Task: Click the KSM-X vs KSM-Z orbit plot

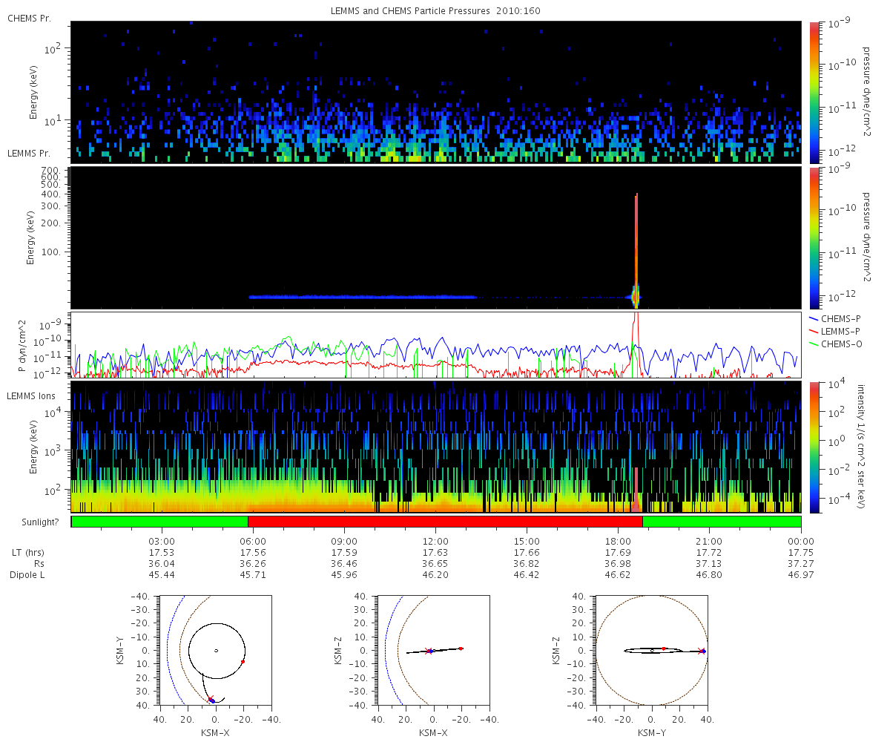Action: click(433, 650)
